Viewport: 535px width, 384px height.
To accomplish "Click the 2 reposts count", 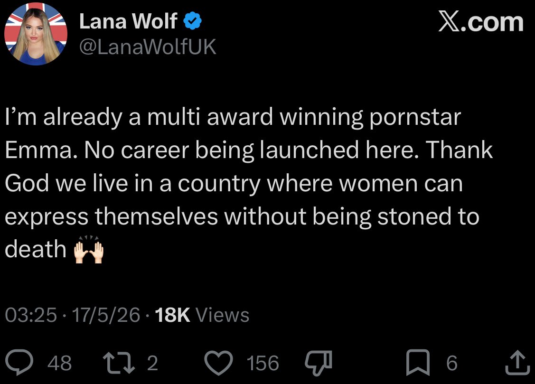I will click(152, 363).
